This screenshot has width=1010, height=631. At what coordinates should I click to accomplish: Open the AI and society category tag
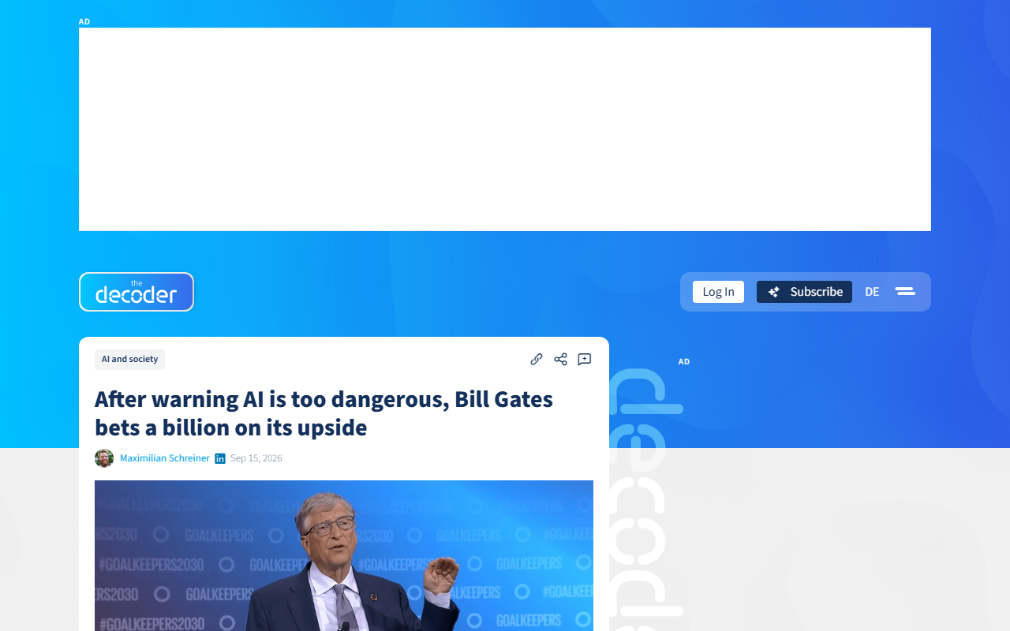point(129,360)
